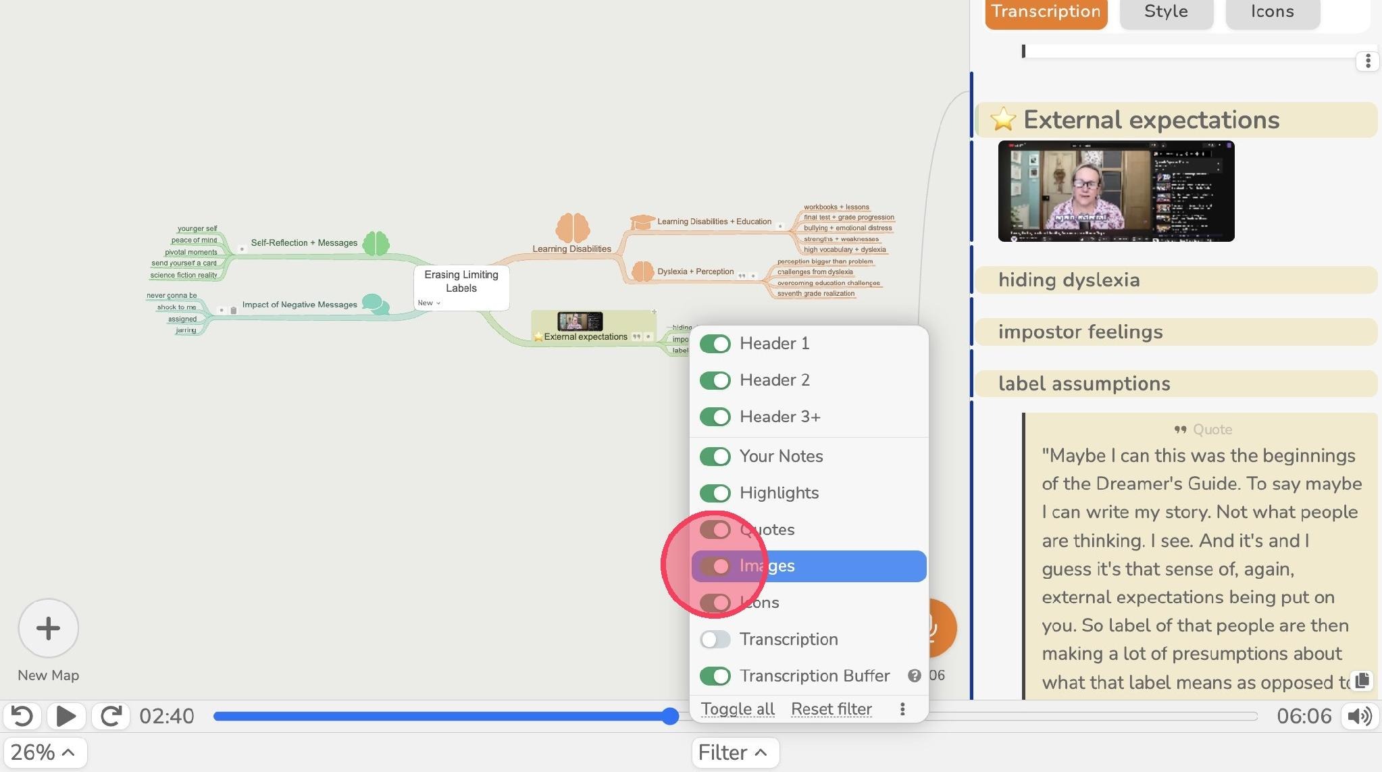Open the 26% zoom level dropdown
The height and width of the screenshot is (772, 1382).
(44, 752)
